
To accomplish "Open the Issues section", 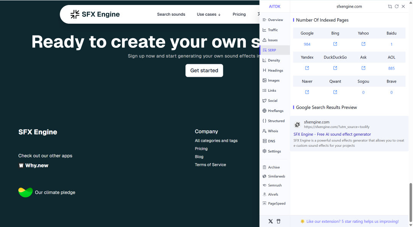I will click(x=275, y=40).
